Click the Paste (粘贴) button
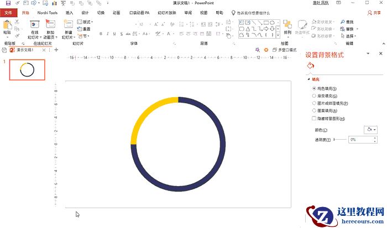387x228 pixels. [x=7, y=28]
